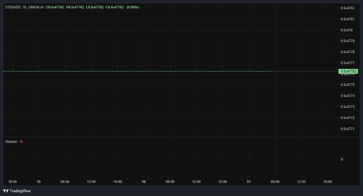
Task: Click the date 15 time label
Action: click(x=39, y=182)
